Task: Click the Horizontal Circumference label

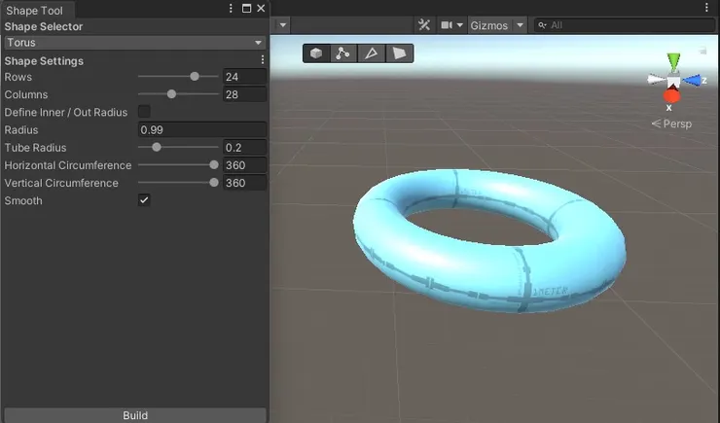Action: [x=68, y=165]
